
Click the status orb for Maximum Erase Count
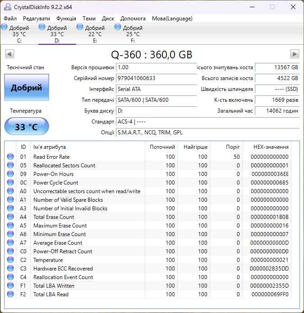point(10,225)
